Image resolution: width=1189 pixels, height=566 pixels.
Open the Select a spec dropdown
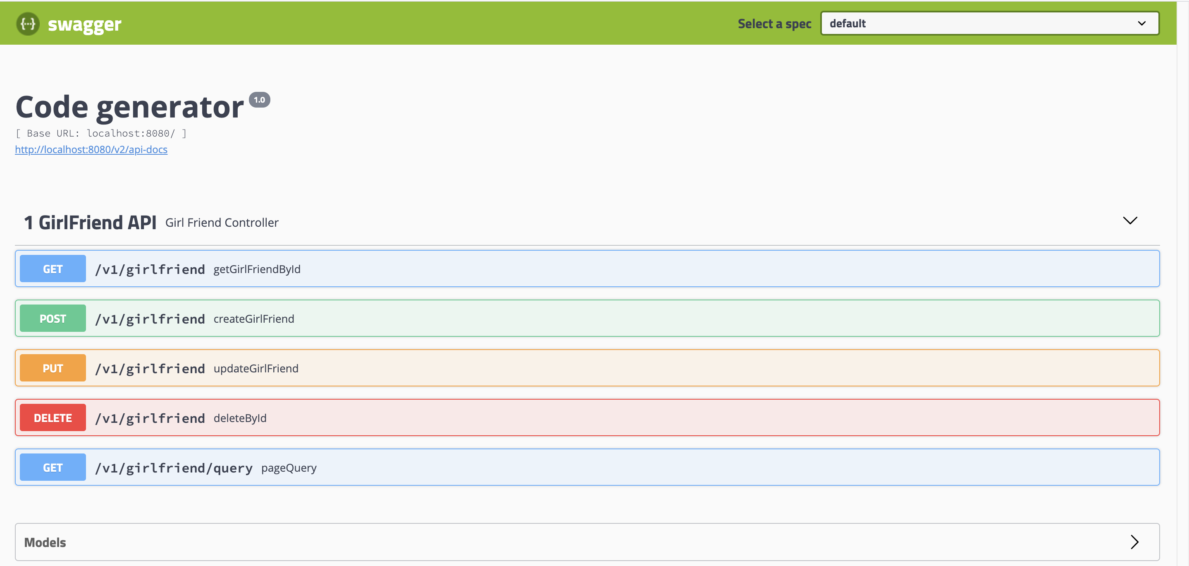990,24
